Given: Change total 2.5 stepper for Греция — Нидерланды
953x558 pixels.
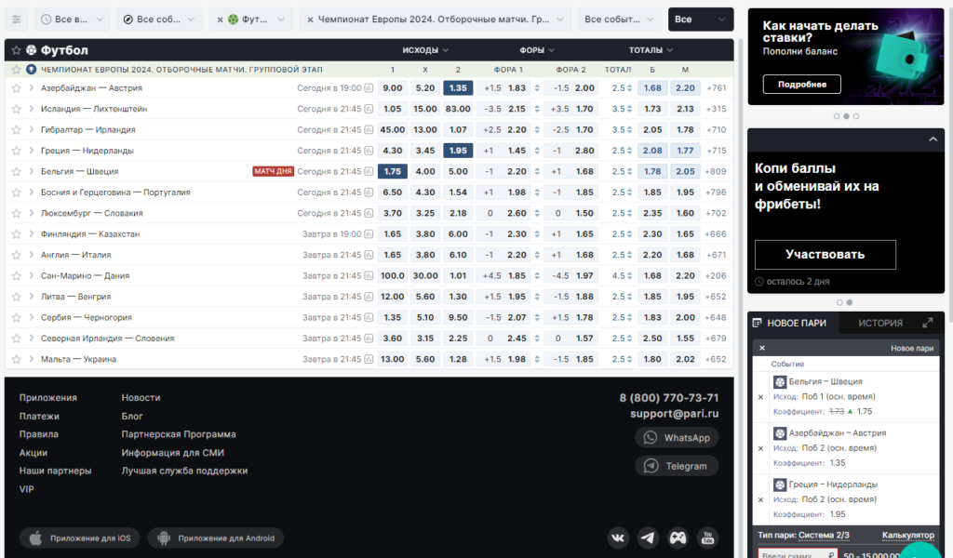Looking at the screenshot, I should [630, 151].
